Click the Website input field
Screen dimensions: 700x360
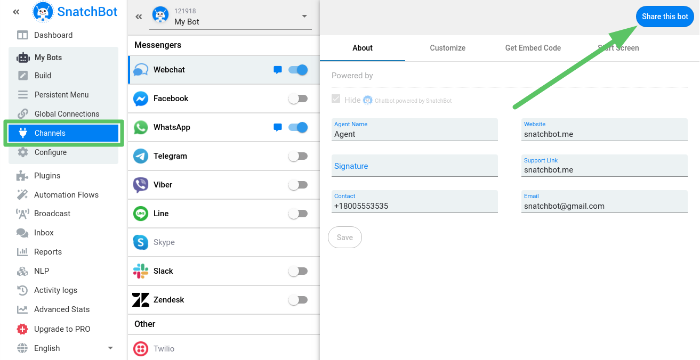[606, 130]
